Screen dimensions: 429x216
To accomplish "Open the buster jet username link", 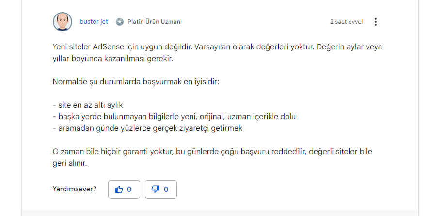I will [x=94, y=22].
